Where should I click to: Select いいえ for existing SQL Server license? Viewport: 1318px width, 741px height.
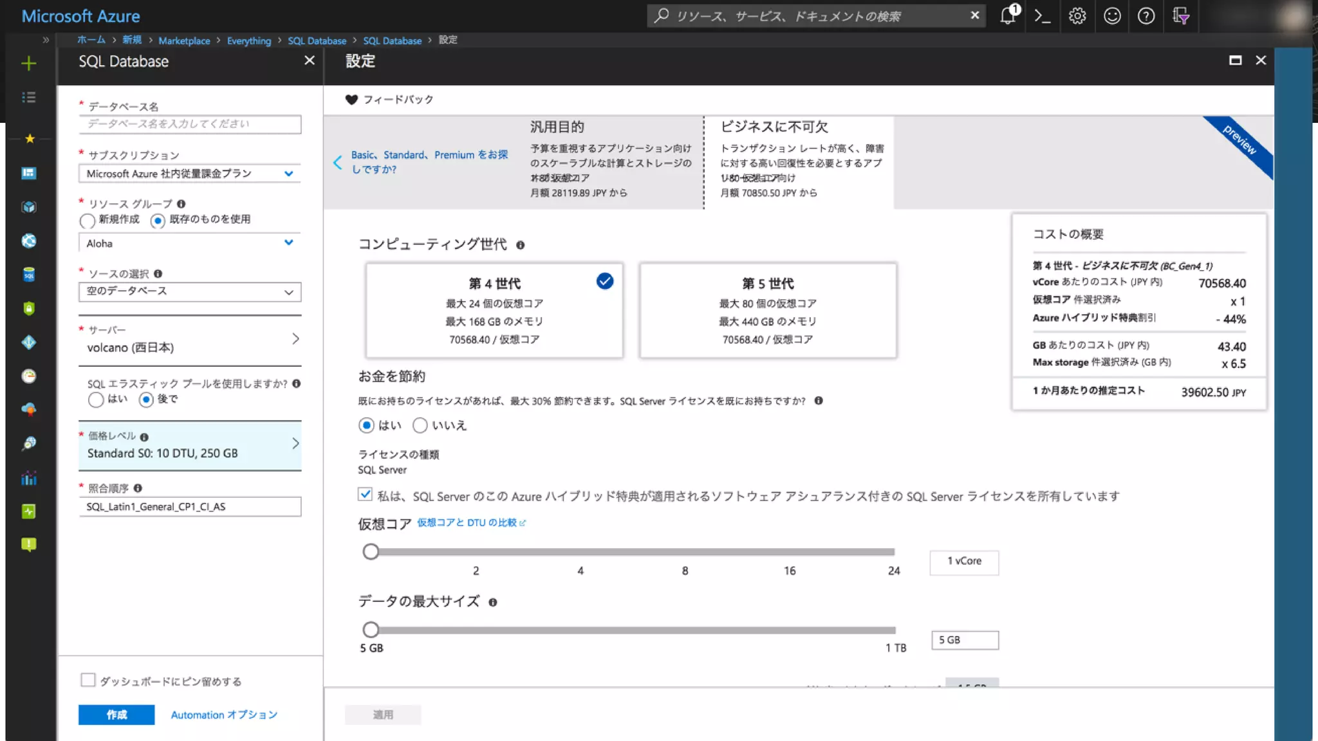420,425
